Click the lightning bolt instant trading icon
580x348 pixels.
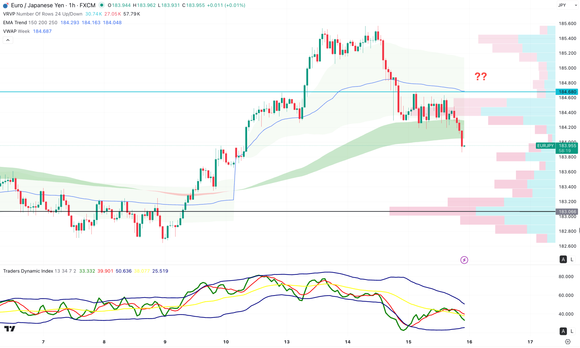click(x=464, y=260)
